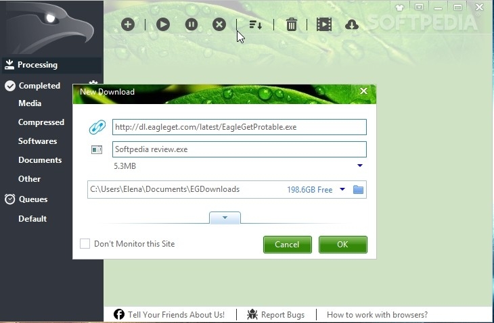This screenshot has height=323, width=494.
Task: Open the Documents category
Action: pyautogui.click(x=40, y=159)
